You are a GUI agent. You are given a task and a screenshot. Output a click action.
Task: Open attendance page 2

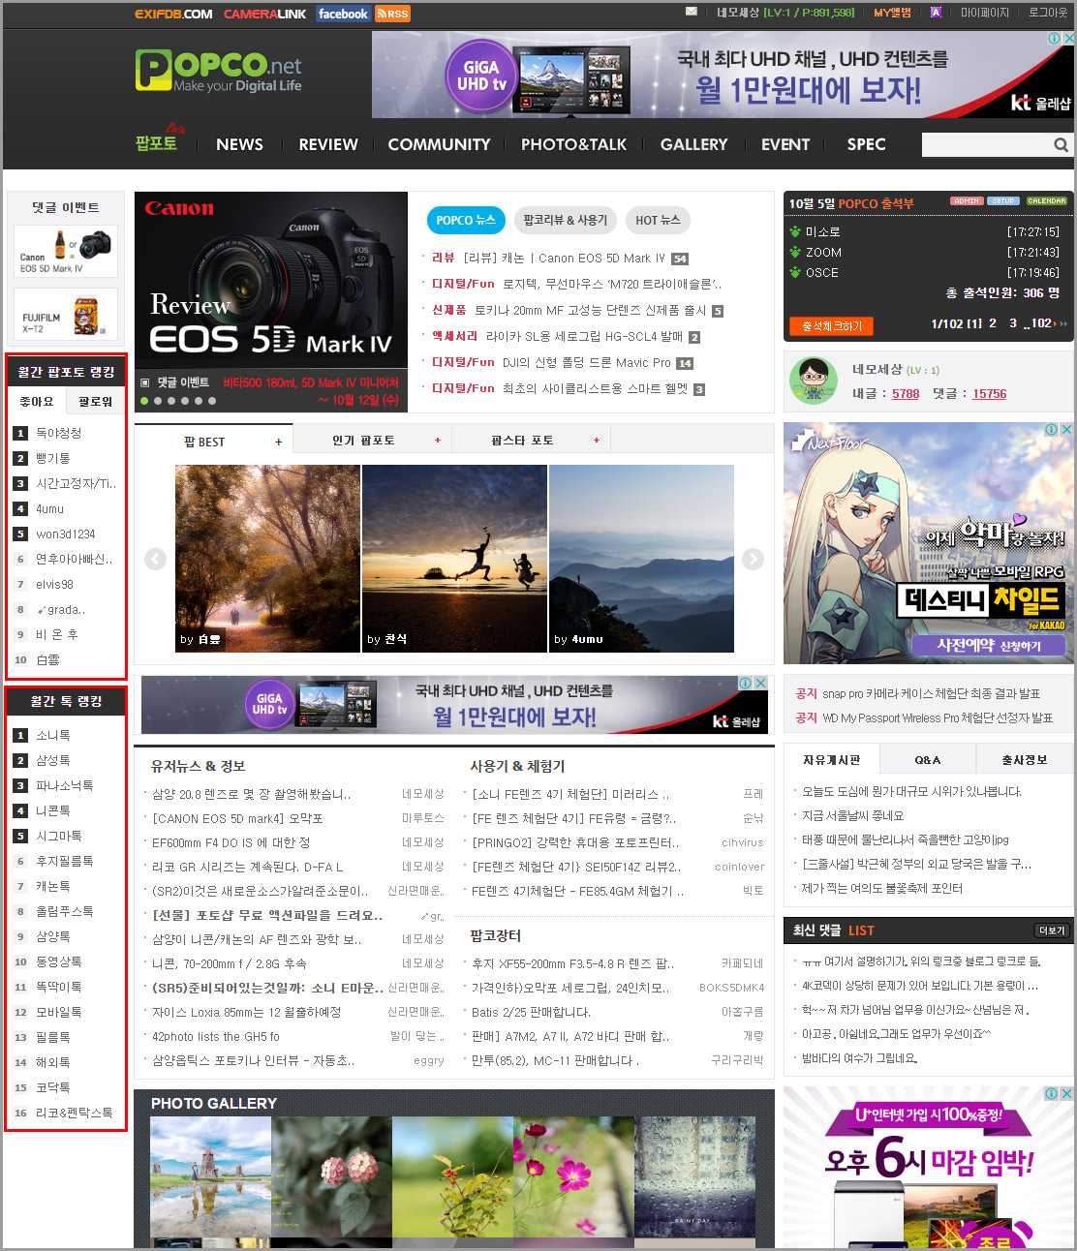click(x=993, y=323)
